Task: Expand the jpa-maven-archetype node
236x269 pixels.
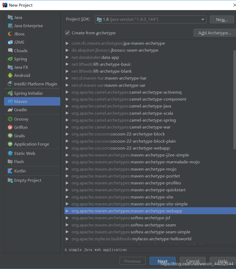Action: tap(67, 43)
